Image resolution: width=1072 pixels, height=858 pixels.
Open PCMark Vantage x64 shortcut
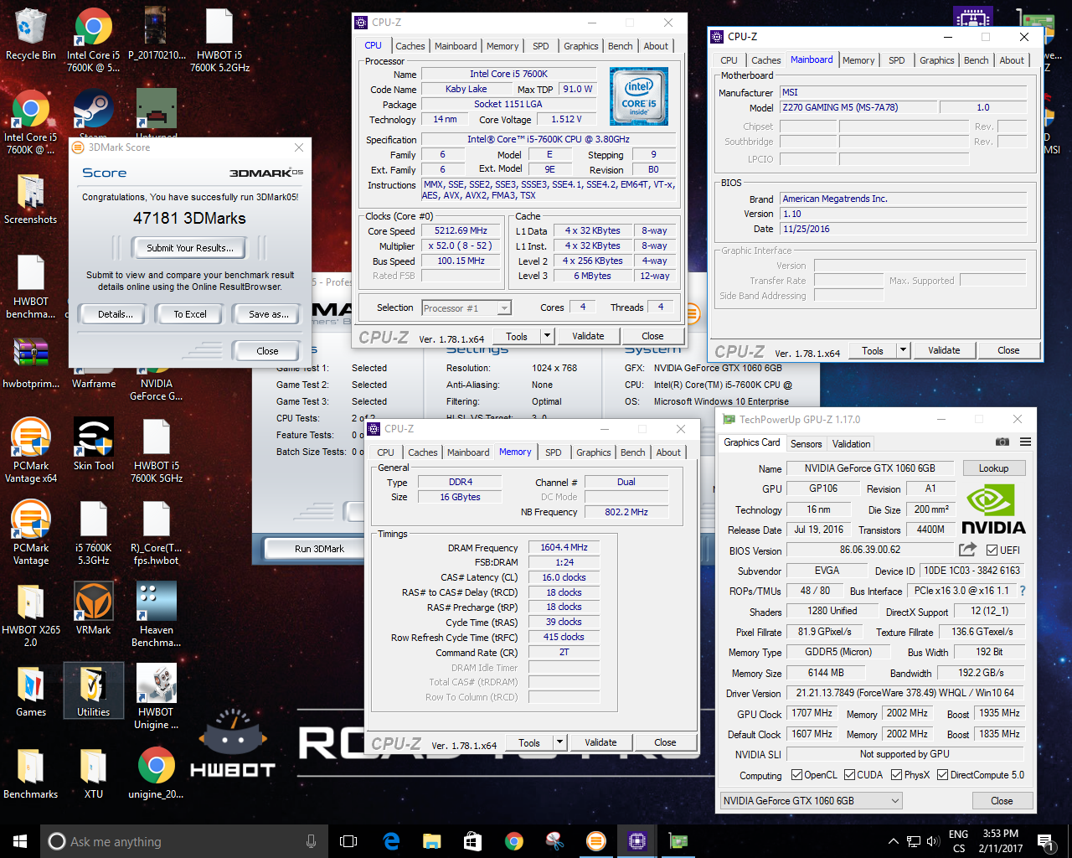(31, 450)
